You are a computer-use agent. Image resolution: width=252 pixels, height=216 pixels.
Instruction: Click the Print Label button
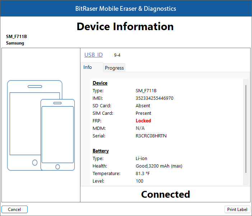(x=237, y=210)
